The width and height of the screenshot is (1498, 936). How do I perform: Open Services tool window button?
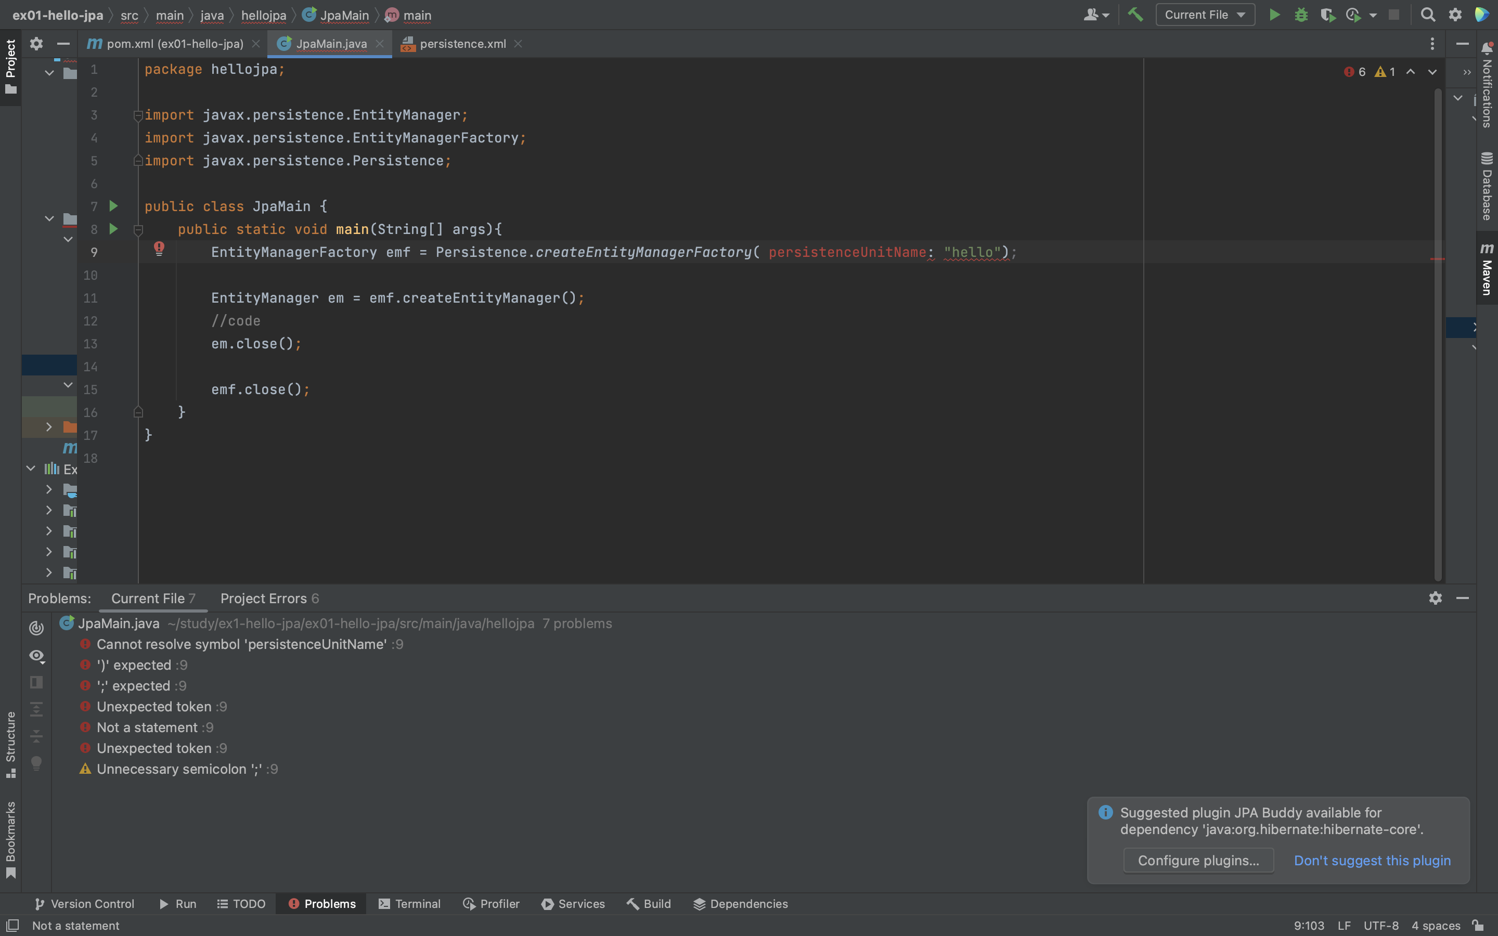pyautogui.click(x=573, y=904)
